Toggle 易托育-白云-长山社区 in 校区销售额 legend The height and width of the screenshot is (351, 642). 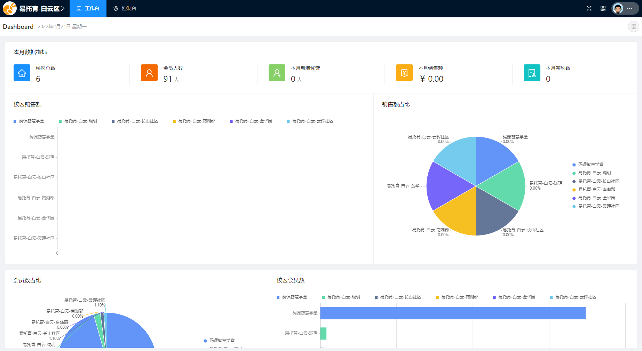coord(135,121)
